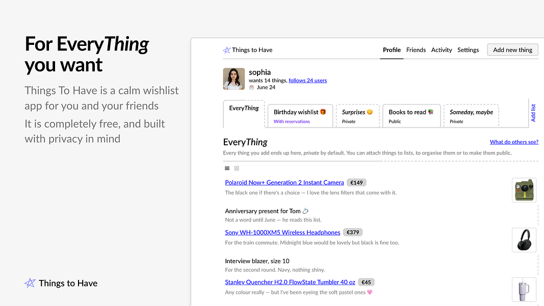Viewport: 544px width, 306px height.
Task: Open the Activity page
Action: [x=442, y=50]
